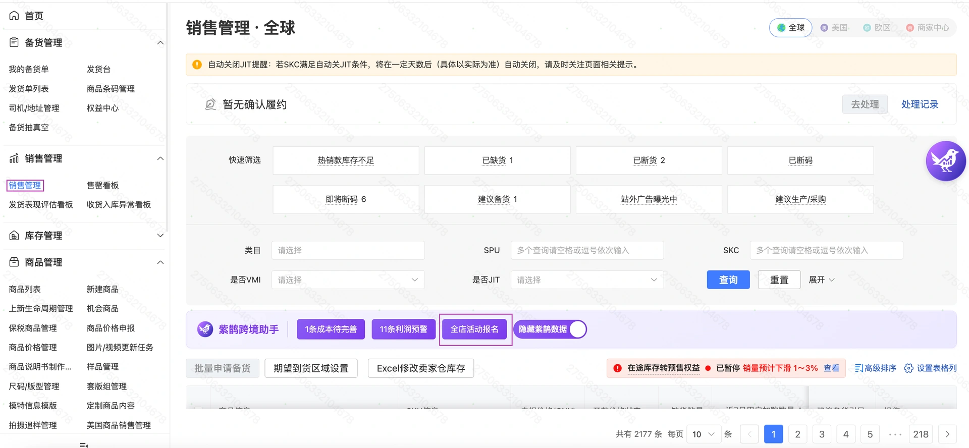Collapse the 备货管理 sidebar section
Viewport: 969px width, 448px height.
[x=160, y=43]
